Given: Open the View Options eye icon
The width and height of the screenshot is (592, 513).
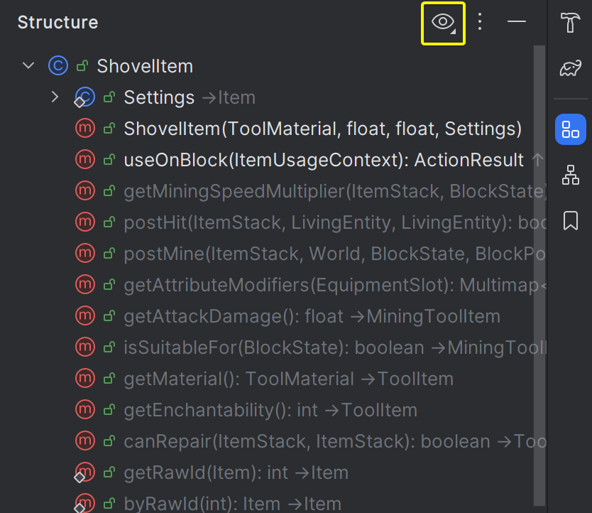Looking at the screenshot, I should click(x=443, y=23).
